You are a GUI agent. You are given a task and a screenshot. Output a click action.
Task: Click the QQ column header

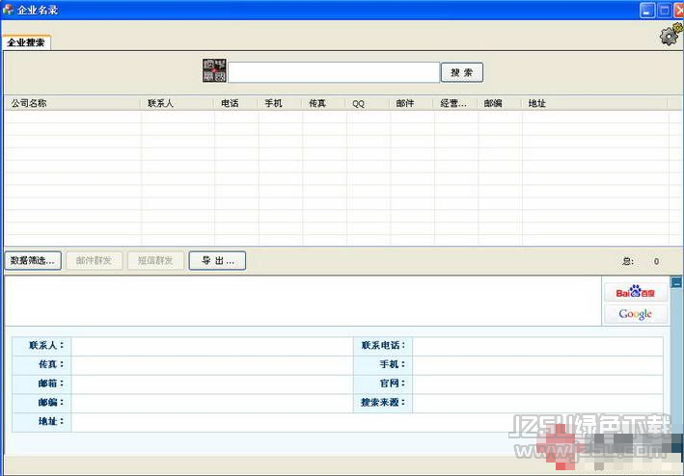click(x=368, y=103)
